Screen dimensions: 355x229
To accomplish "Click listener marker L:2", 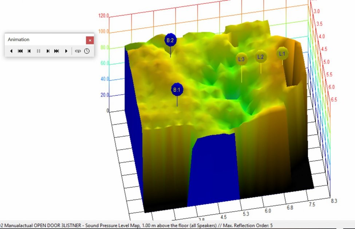I will pyautogui.click(x=261, y=57).
